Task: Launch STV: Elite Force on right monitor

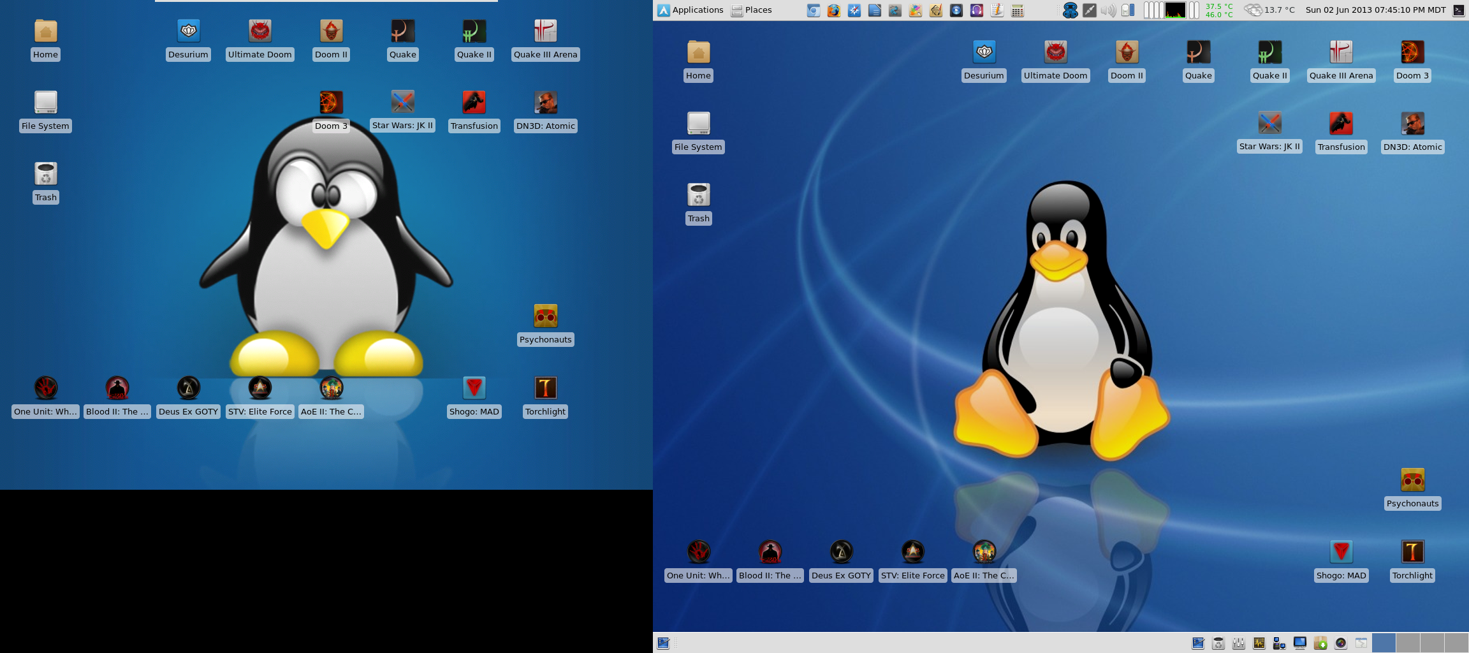Action: point(913,561)
